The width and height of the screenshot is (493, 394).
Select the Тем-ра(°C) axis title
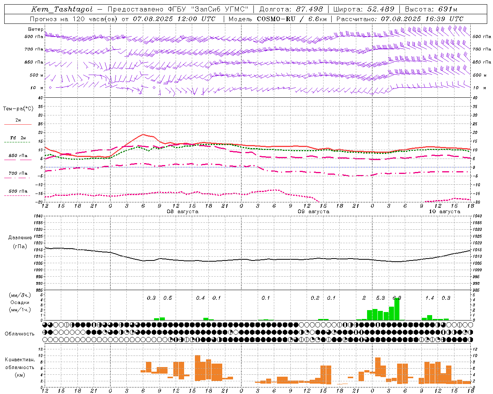18,109
